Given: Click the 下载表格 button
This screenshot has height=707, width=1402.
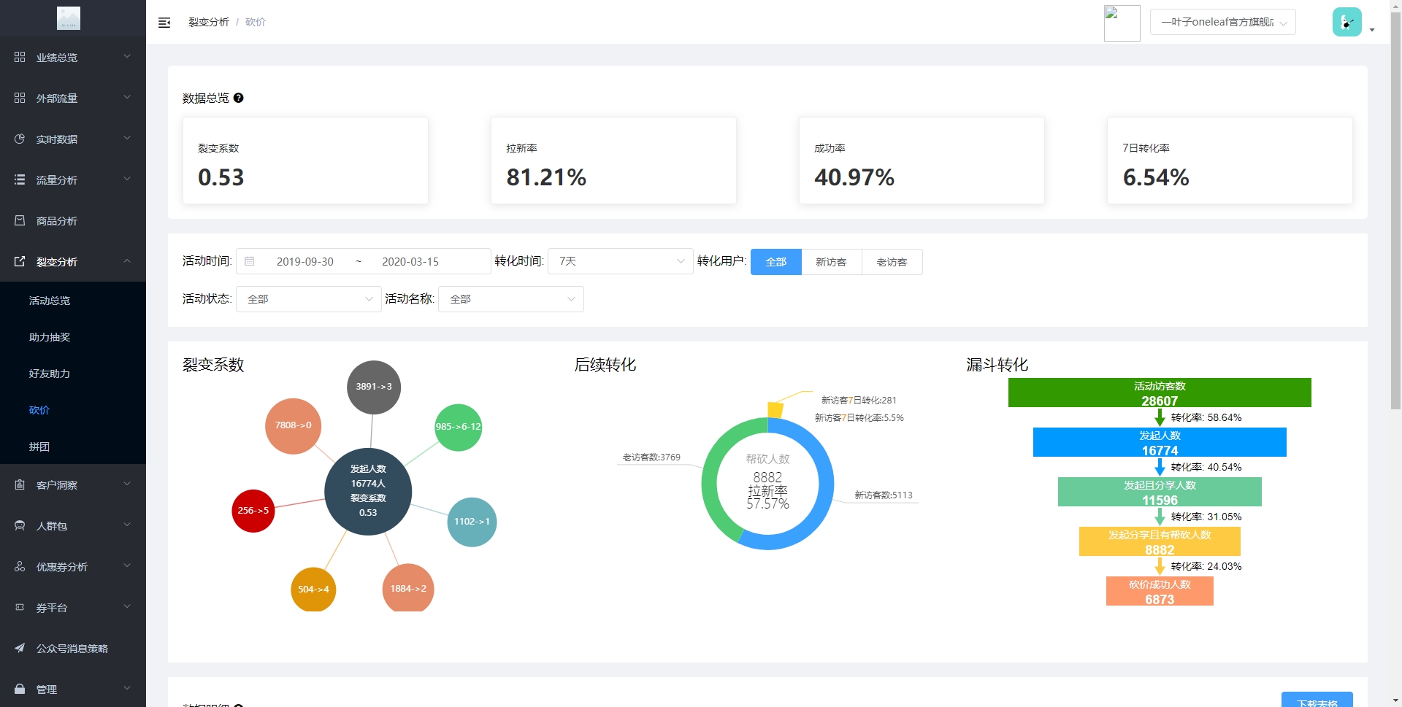Looking at the screenshot, I should point(1317,700).
